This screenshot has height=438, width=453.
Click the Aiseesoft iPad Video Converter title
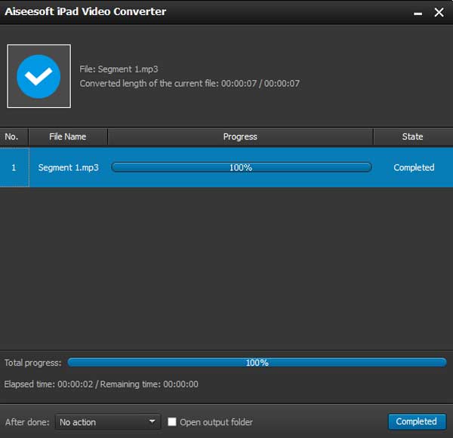click(85, 11)
